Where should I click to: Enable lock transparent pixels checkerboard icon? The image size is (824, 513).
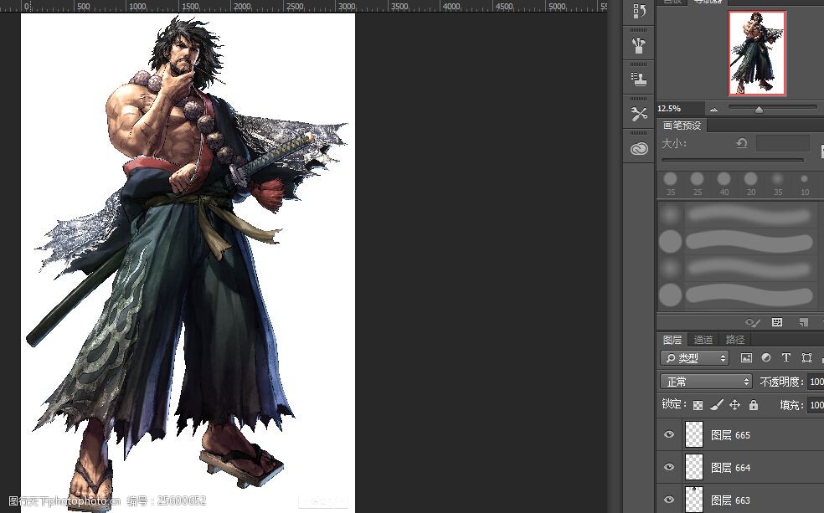tap(698, 405)
